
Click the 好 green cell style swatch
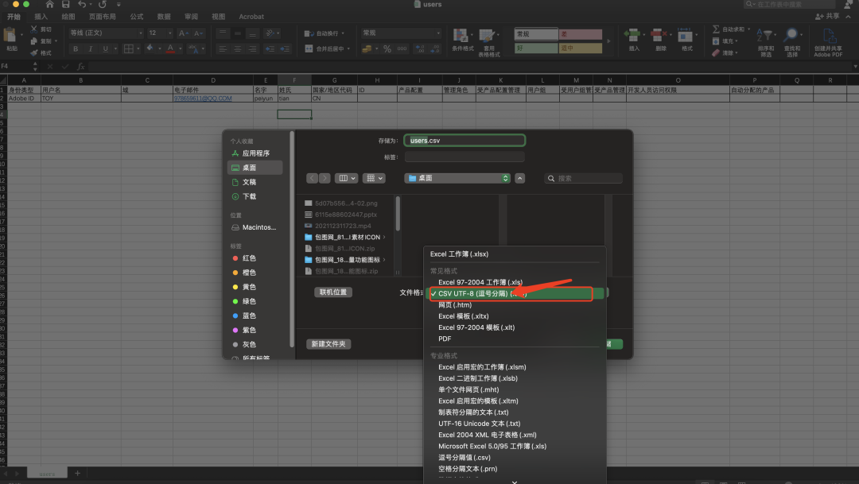pos(536,48)
